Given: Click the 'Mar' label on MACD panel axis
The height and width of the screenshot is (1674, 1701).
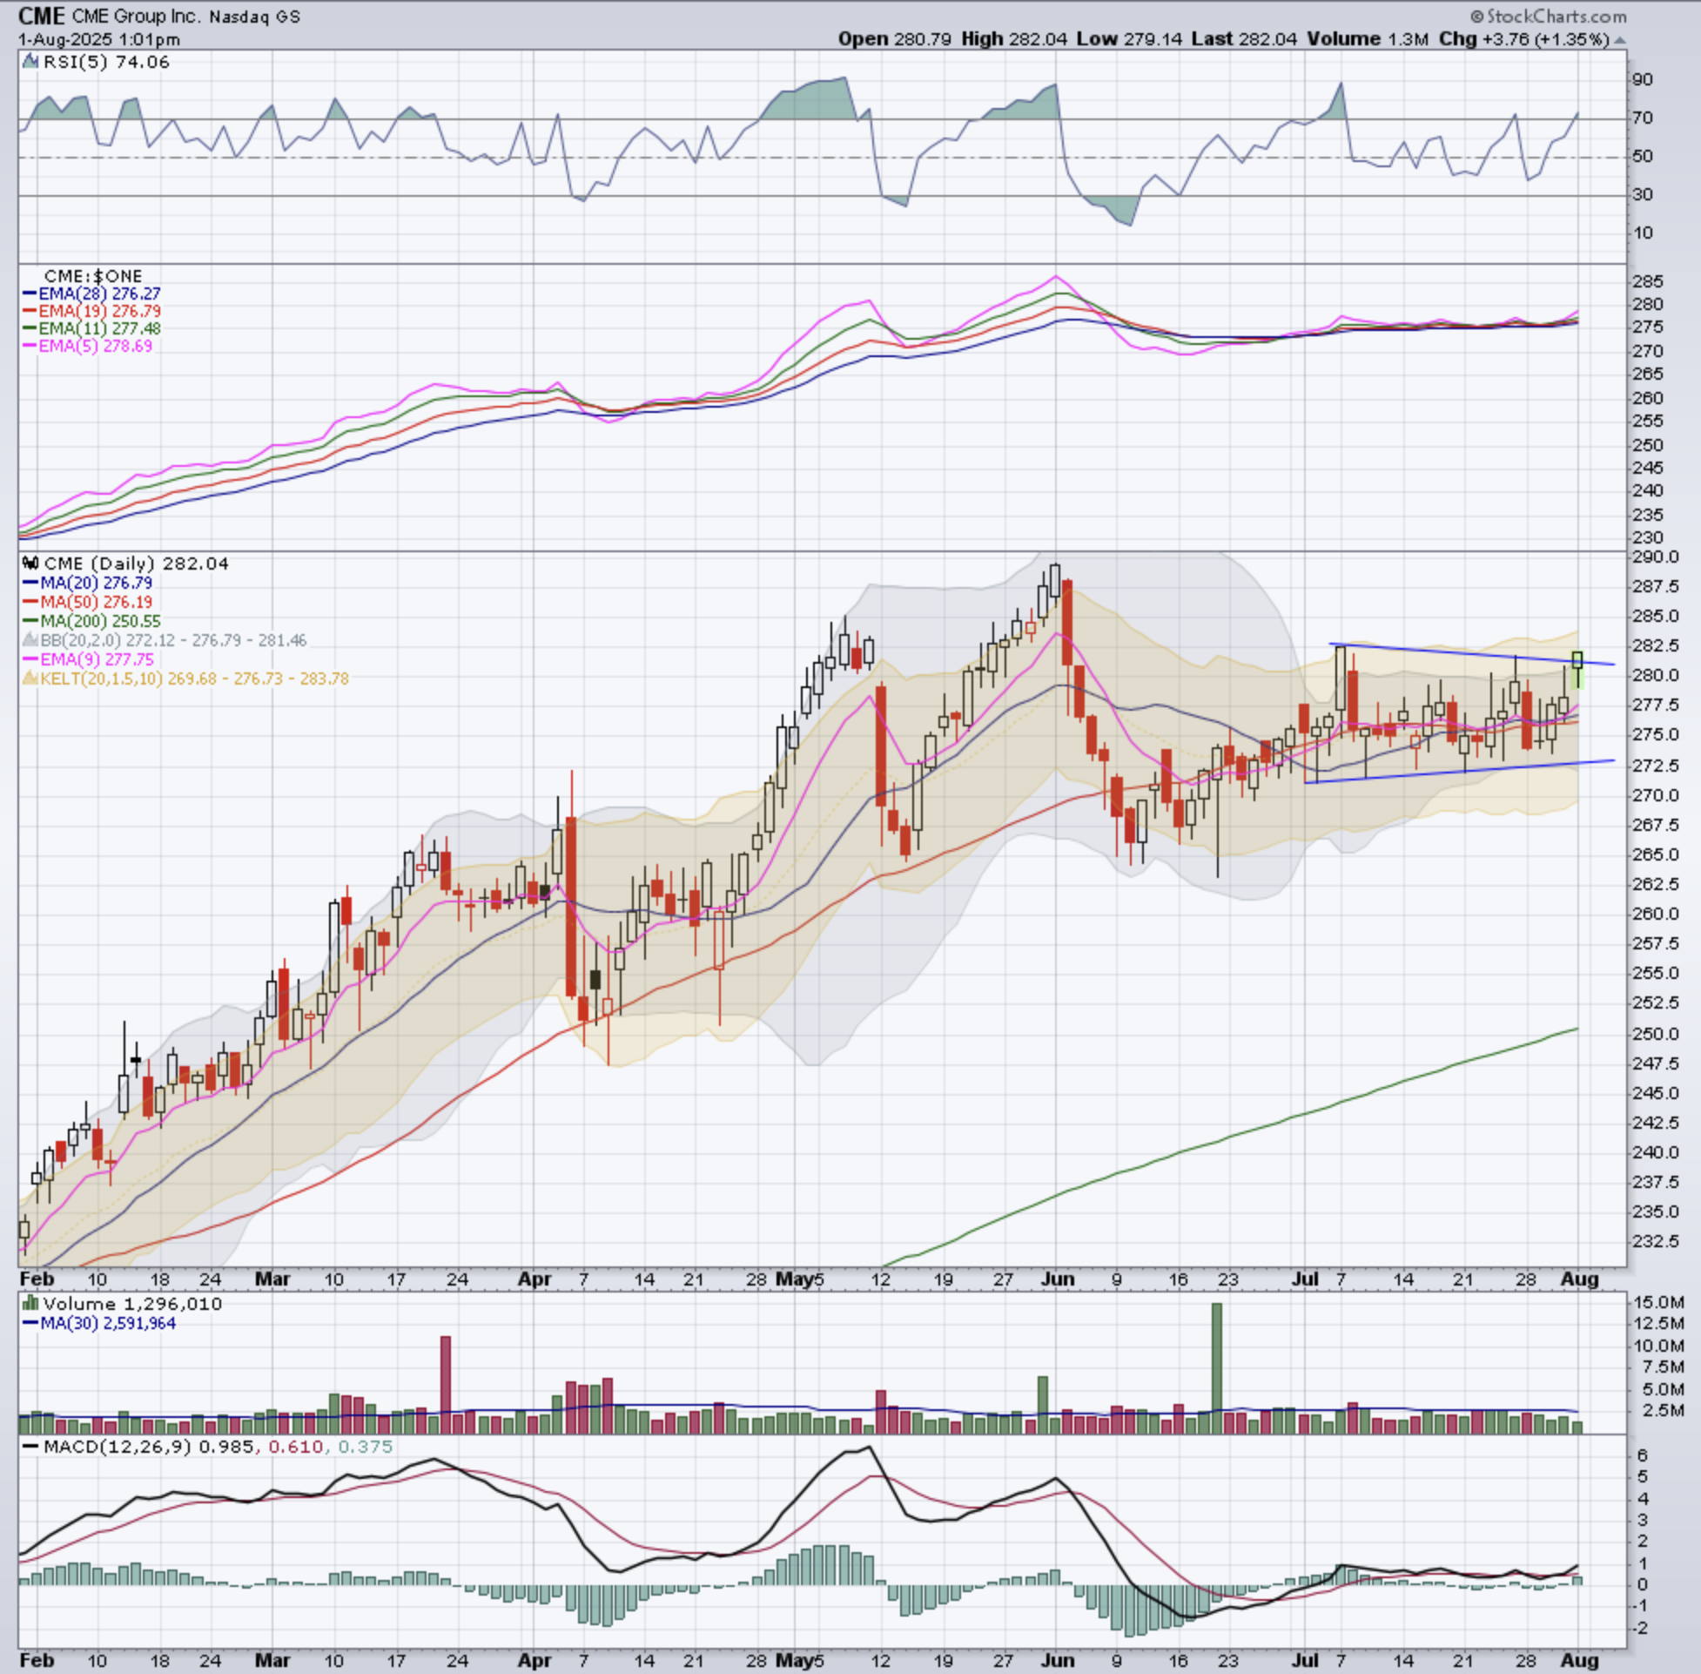Looking at the screenshot, I should [x=272, y=1661].
